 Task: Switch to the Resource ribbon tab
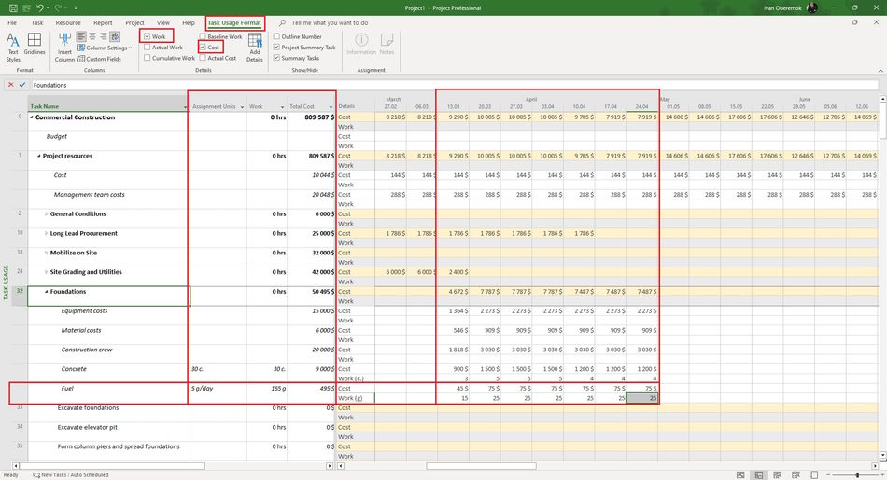click(x=68, y=23)
